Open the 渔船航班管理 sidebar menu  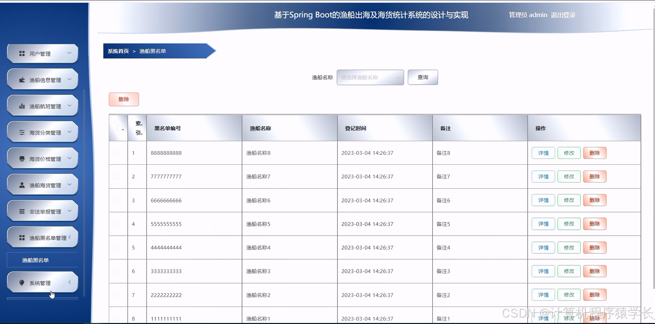pyautogui.click(x=43, y=106)
